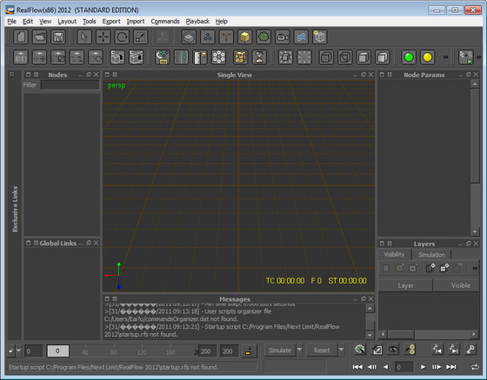Toggle the timeline lock icon beside 200
Viewport: 487px width, 380px height.
[x=249, y=351]
